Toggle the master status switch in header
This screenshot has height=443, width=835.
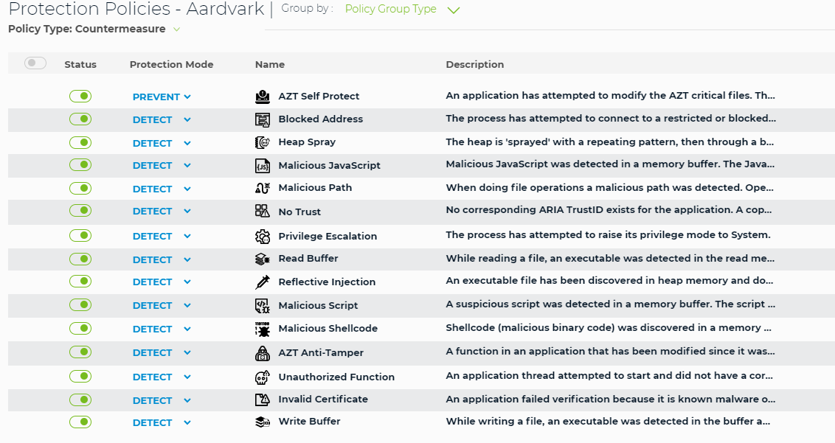tap(35, 63)
